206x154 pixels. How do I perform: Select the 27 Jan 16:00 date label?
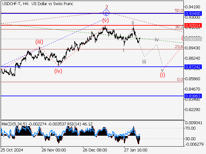pyautogui.click(x=136, y=150)
